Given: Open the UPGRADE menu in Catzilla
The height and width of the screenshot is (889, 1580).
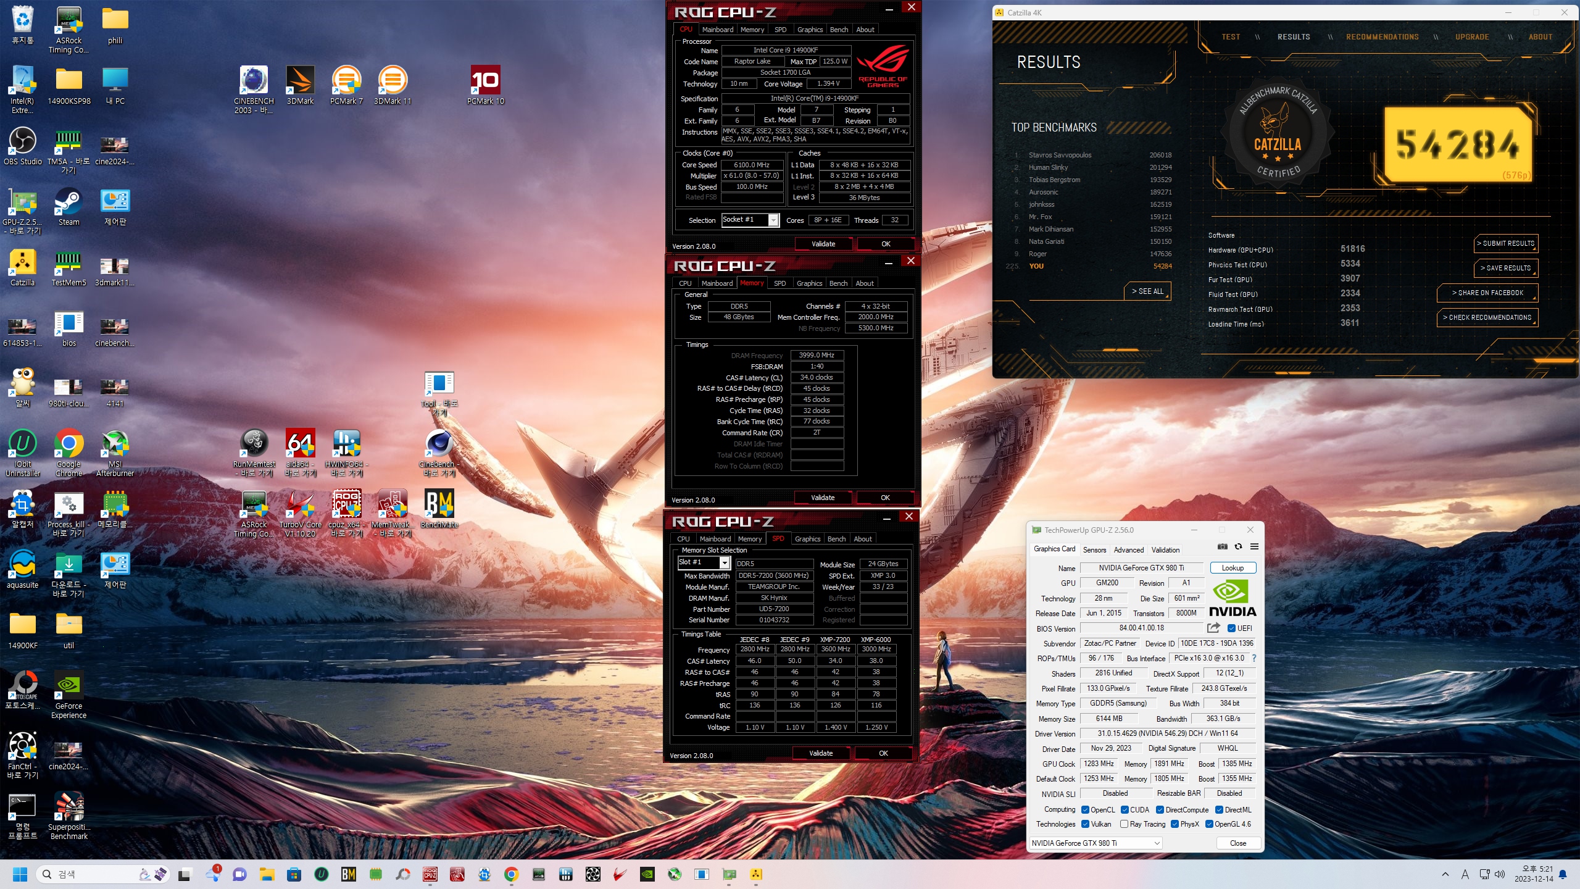Looking at the screenshot, I should pyautogui.click(x=1472, y=37).
